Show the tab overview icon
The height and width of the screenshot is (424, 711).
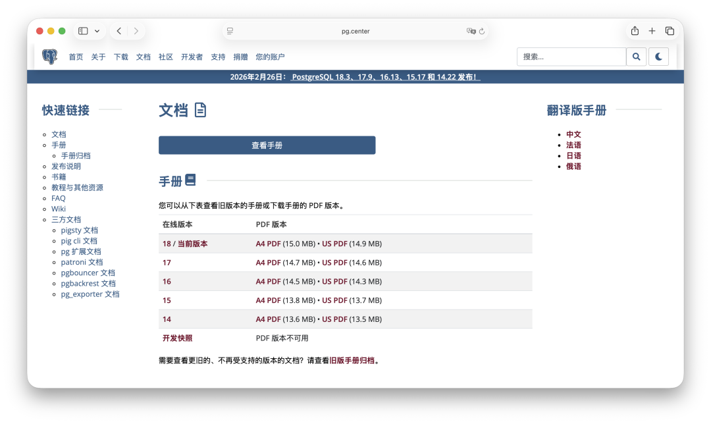point(670,31)
